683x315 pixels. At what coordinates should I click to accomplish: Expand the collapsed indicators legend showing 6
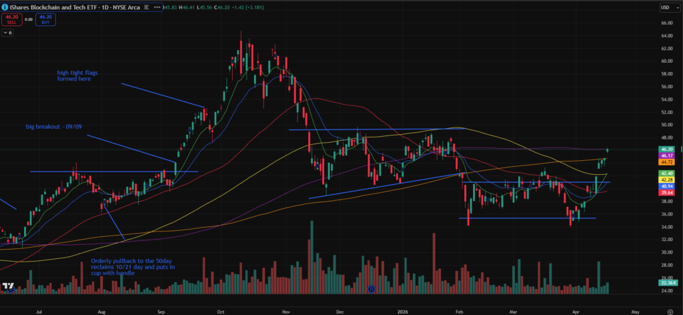(x=8, y=32)
